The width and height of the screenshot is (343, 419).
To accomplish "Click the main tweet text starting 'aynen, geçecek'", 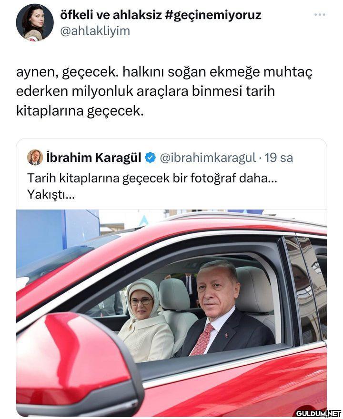I will coord(164,91).
